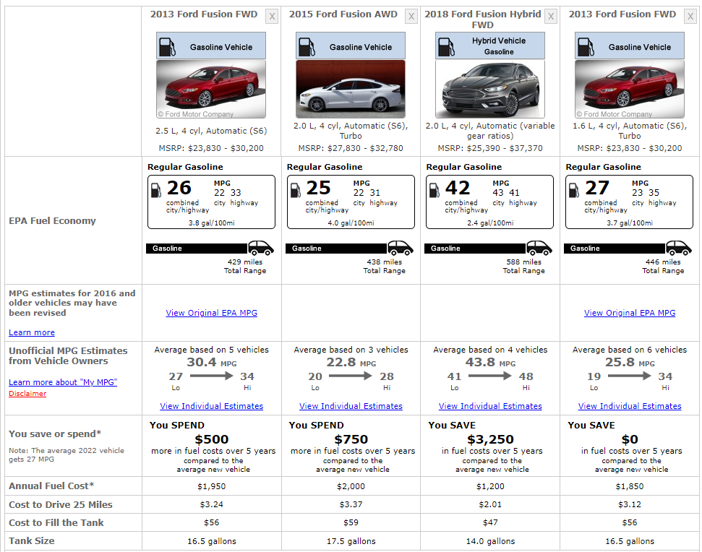Click the Gasoline range bar for 438 miles
Viewport: 702px width, 552px height.
[x=336, y=249]
